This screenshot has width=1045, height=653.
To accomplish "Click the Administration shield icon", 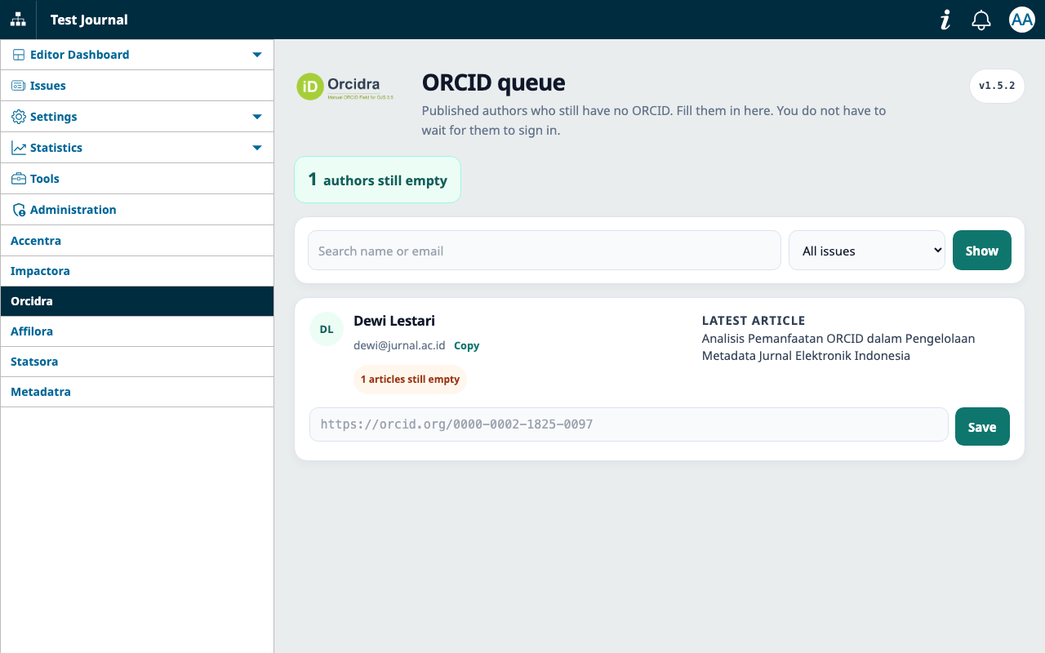I will point(18,210).
